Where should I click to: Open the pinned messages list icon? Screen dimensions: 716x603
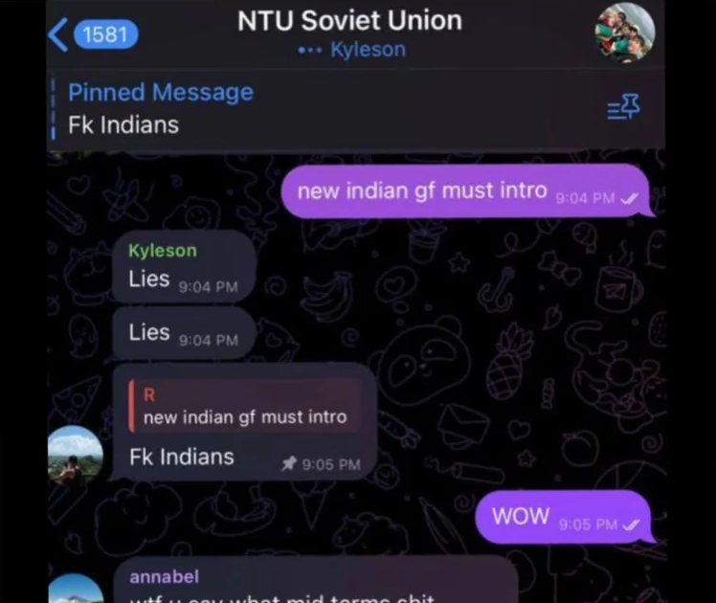(623, 107)
